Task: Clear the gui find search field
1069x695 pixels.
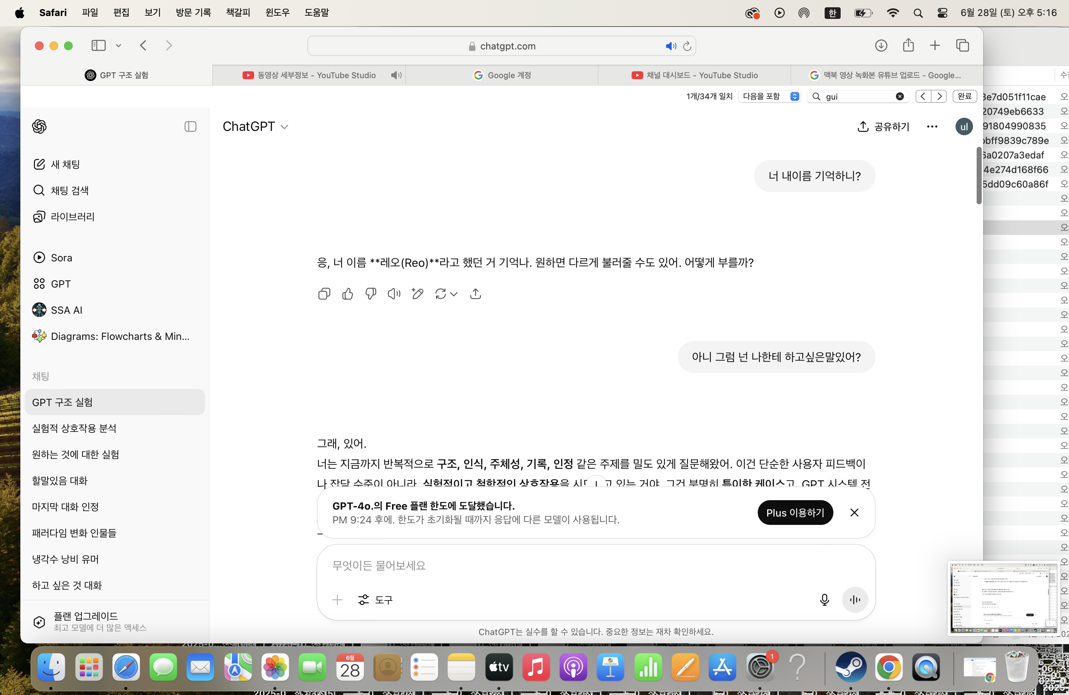Action: coord(900,96)
